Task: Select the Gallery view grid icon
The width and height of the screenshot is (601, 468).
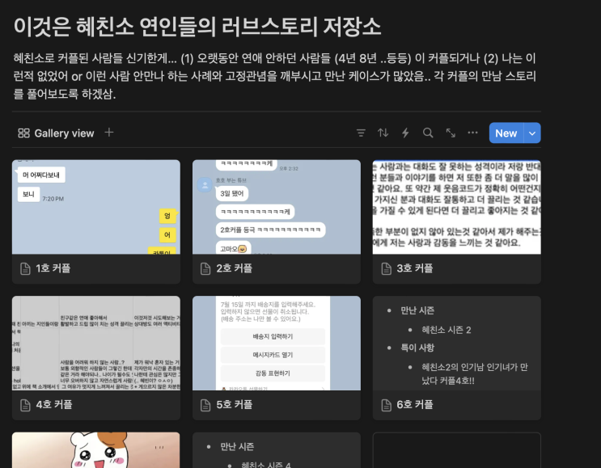Action: 23,133
